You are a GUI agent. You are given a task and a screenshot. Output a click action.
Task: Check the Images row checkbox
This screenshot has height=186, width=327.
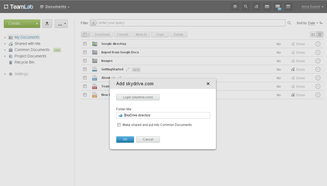85,61
